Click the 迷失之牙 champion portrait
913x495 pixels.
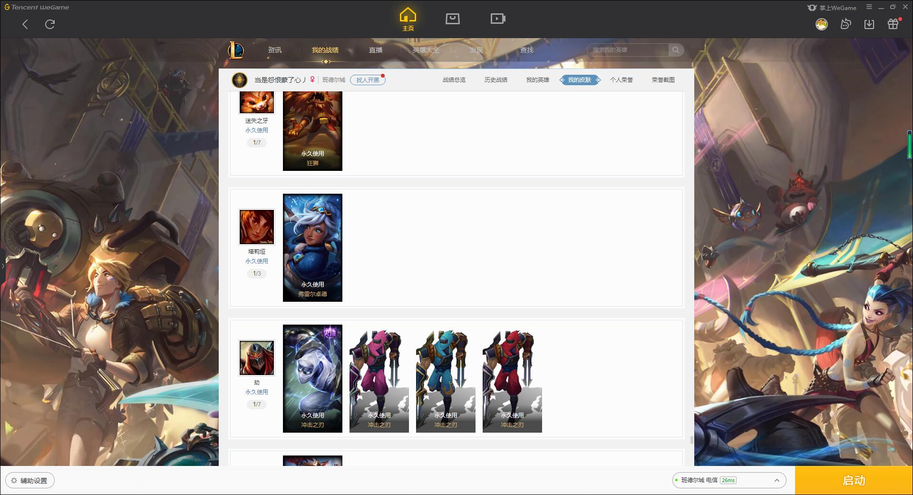pos(257,102)
